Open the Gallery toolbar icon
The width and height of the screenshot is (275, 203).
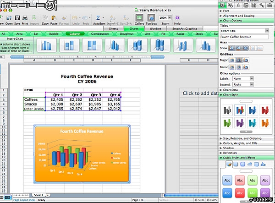point(139,18)
